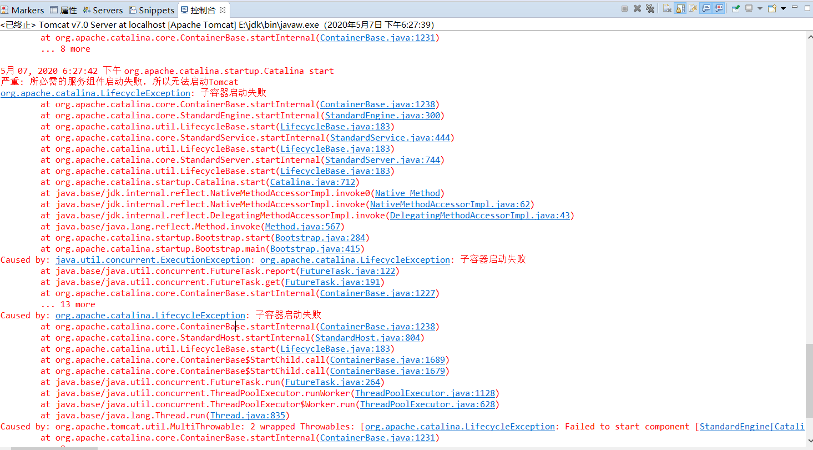This screenshot has width=813, height=450.
Task: Open the Servers tab
Action: pos(103,10)
